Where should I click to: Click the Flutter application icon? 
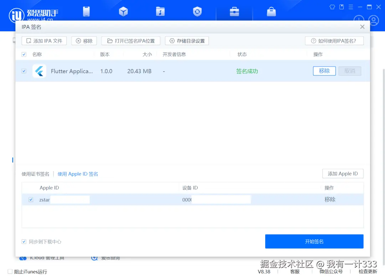pyautogui.click(x=39, y=71)
